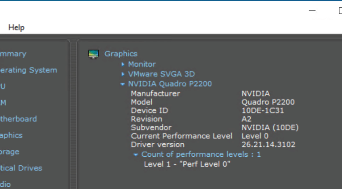
Task: Select the Monitor tree item
Action: click(x=142, y=64)
